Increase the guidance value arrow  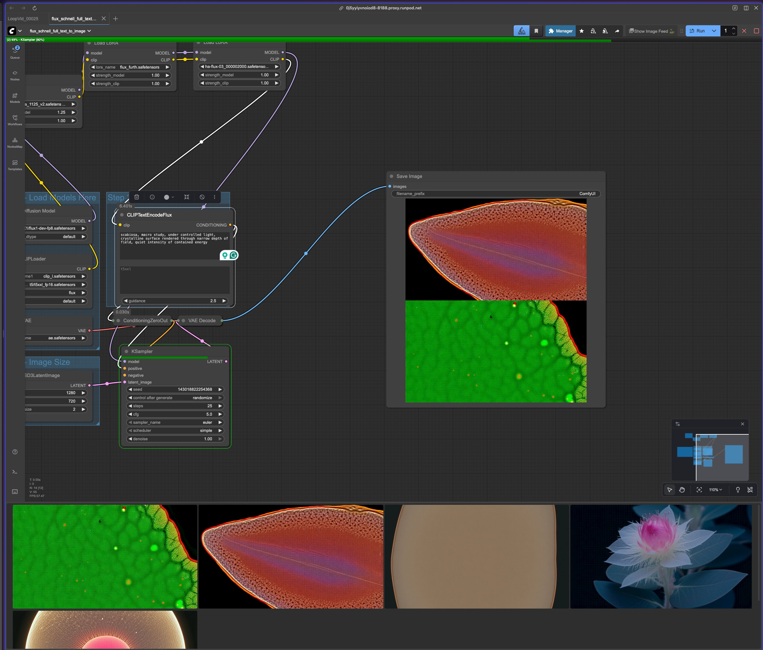coord(224,301)
